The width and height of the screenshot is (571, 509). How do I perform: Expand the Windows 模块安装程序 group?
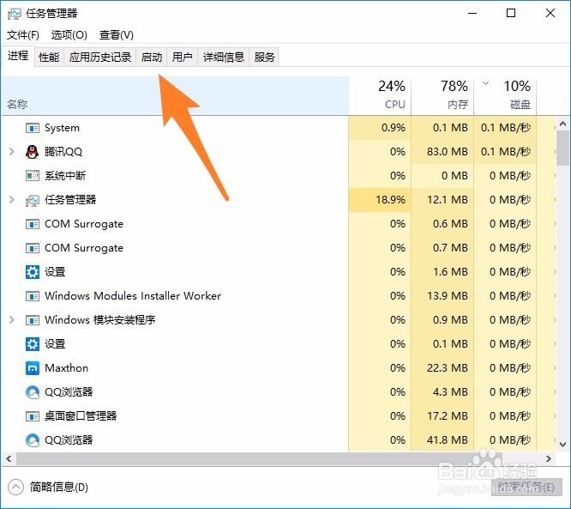pyautogui.click(x=12, y=320)
